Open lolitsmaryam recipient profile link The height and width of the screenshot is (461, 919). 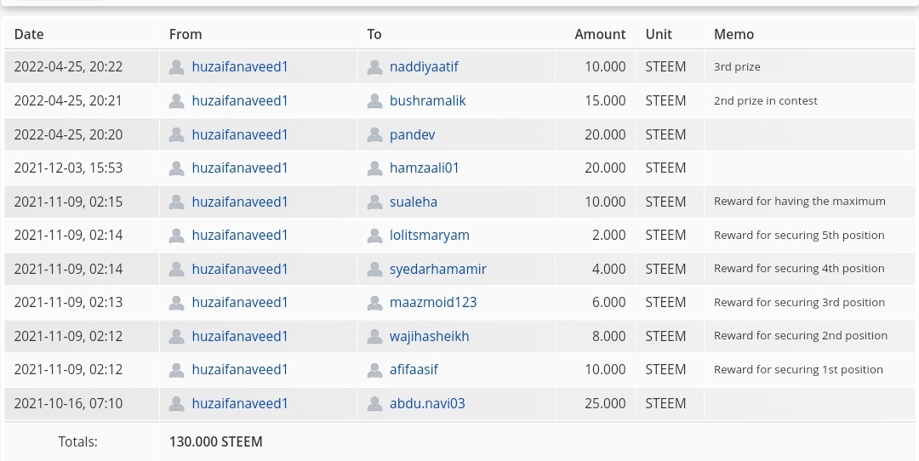pos(429,236)
